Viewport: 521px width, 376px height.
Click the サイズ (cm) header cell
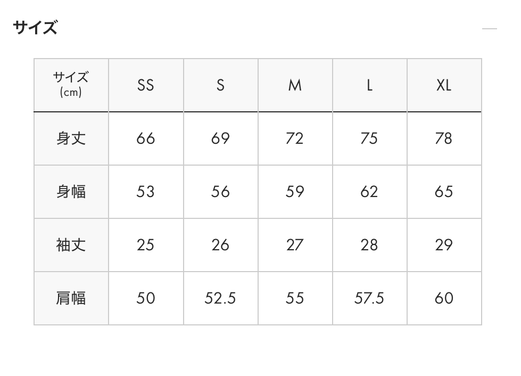[71, 85]
